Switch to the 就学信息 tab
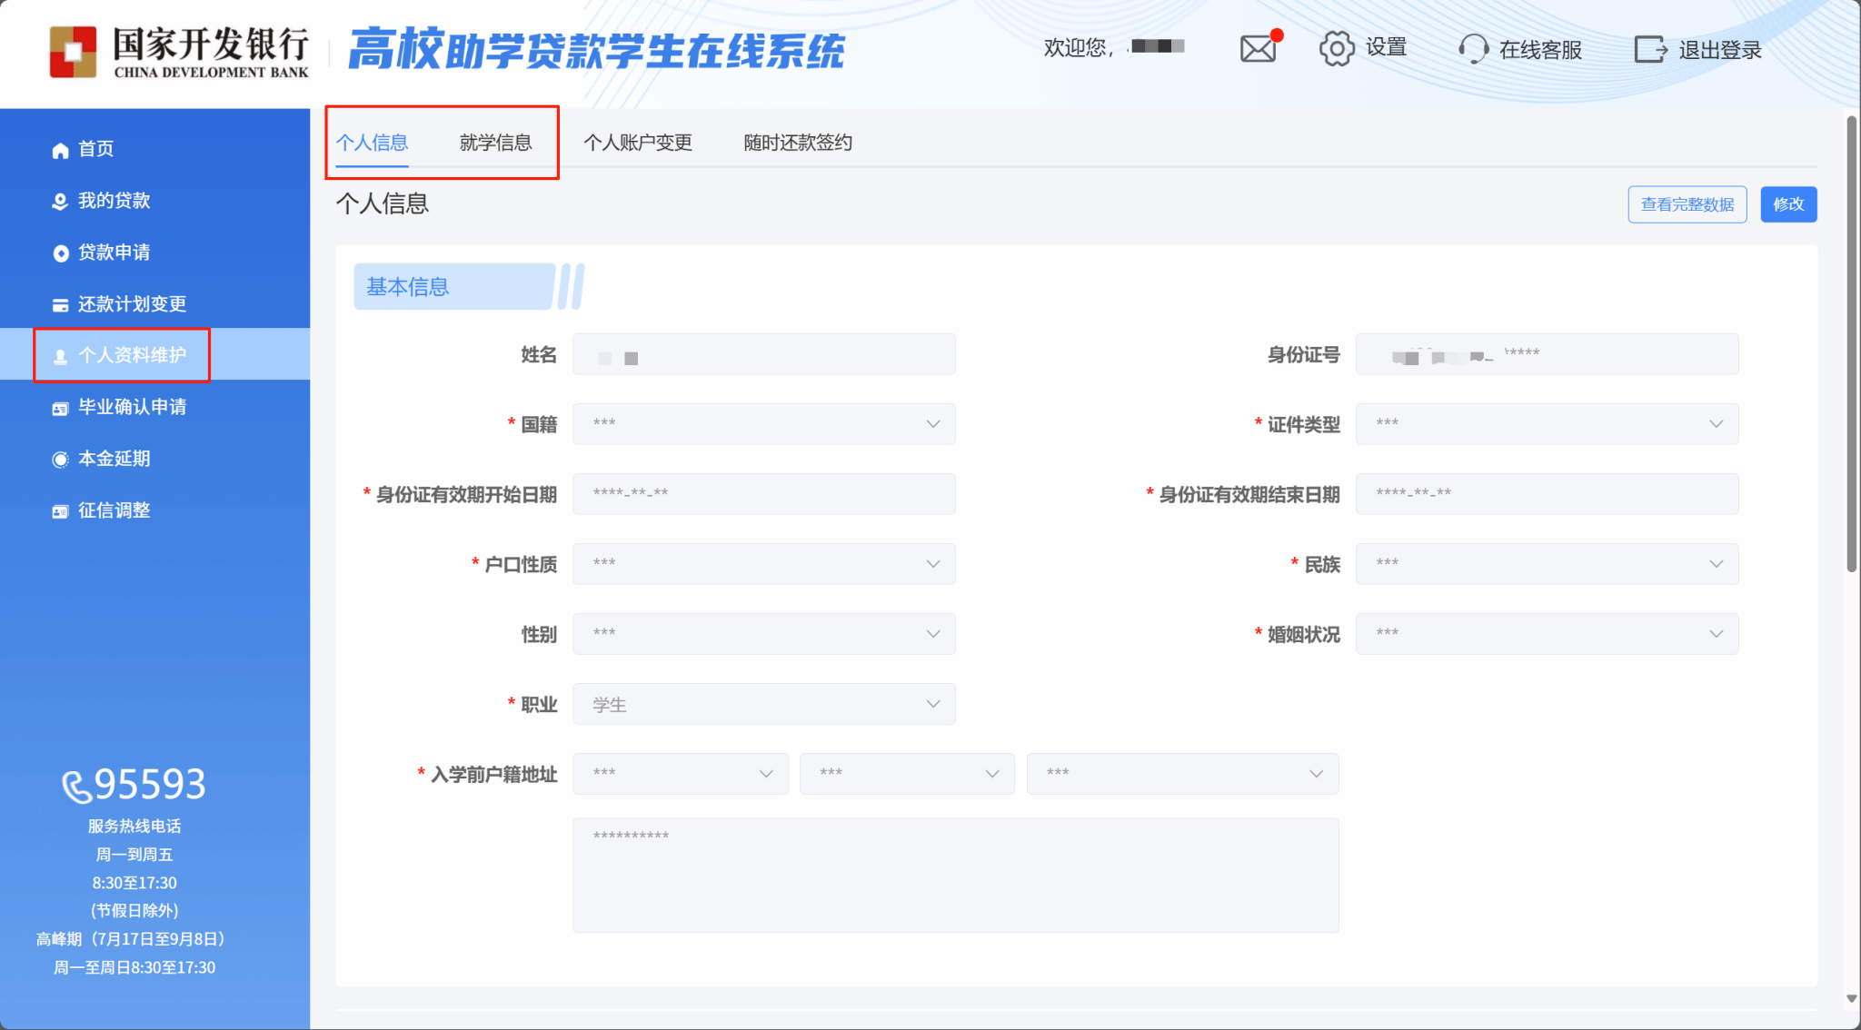 495,143
